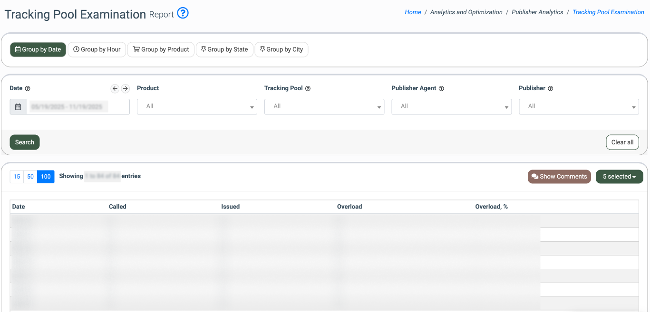Show 100 entries per page
This screenshot has height=312, width=650.
pos(46,177)
